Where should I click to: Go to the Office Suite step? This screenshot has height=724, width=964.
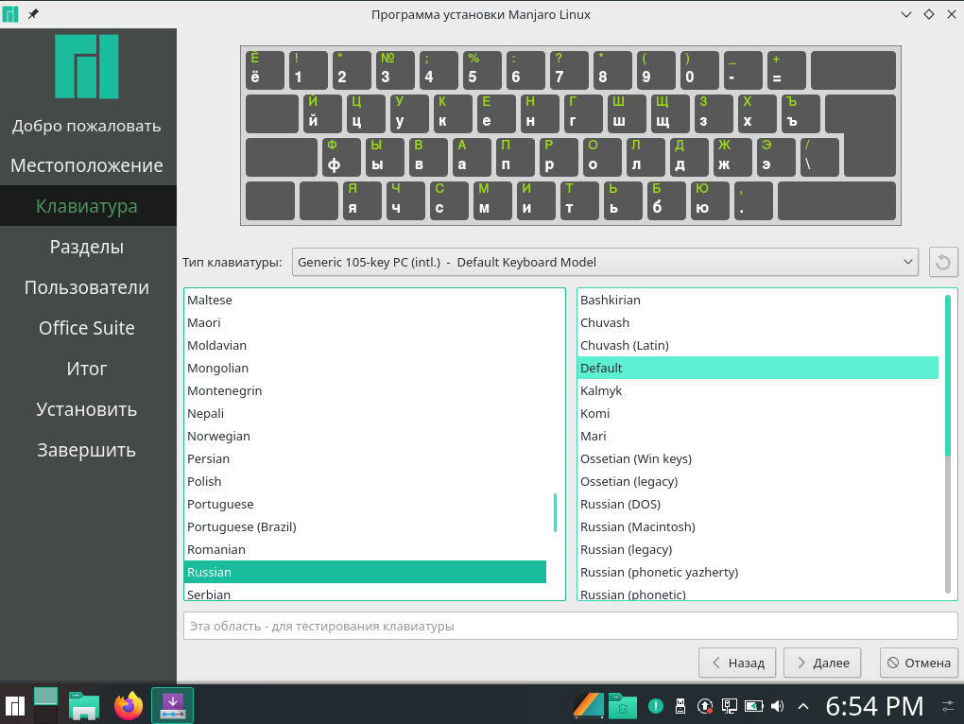87,328
